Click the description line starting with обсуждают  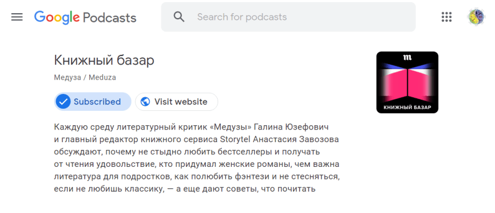(x=187, y=152)
